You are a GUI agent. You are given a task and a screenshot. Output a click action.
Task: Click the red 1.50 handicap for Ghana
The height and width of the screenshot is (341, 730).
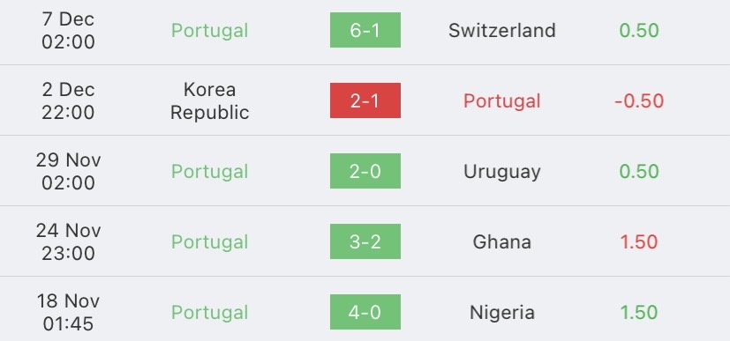(639, 242)
